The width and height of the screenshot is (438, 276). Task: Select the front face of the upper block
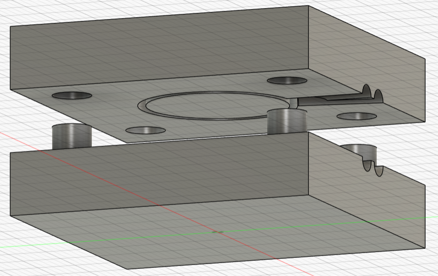(159, 48)
